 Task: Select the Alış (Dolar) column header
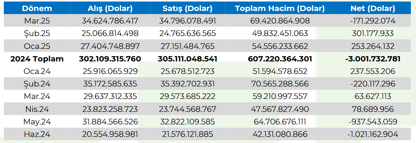click(110, 8)
